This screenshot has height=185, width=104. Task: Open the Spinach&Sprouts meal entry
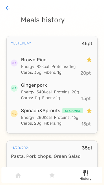coord(51,117)
